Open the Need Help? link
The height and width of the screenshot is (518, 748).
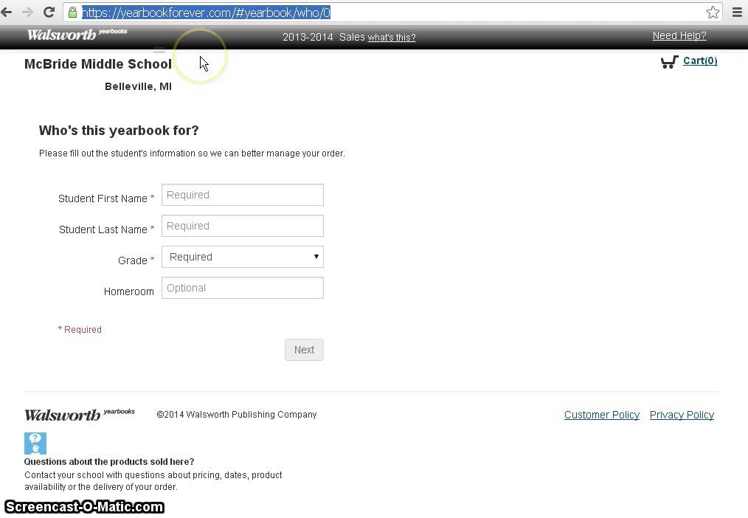click(x=679, y=35)
